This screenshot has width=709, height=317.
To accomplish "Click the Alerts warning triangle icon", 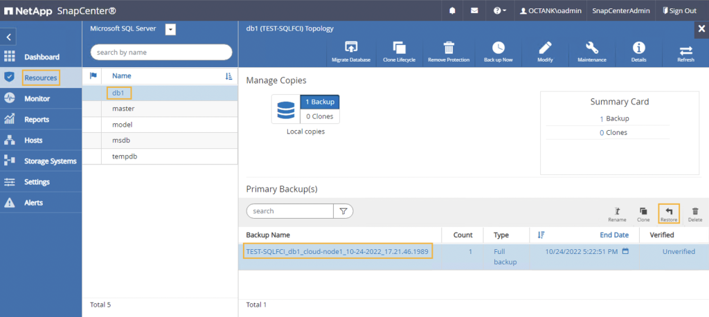I will (10, 203).
